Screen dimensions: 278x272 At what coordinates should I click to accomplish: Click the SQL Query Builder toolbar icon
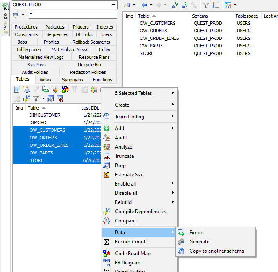[55, 89]
